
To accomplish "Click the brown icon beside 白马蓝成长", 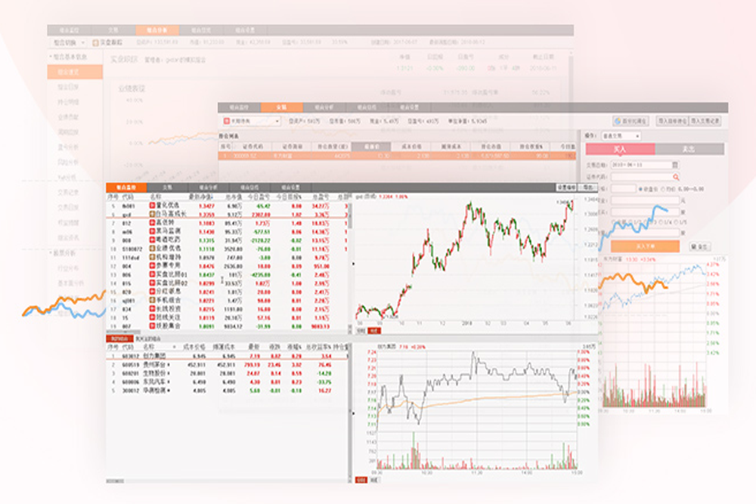I will (x=153, y=215).
